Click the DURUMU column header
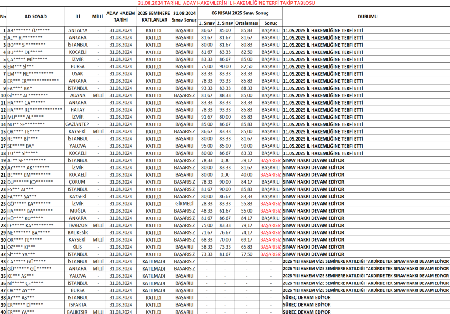Screen dimensions: 450x314 coord(368,17)
